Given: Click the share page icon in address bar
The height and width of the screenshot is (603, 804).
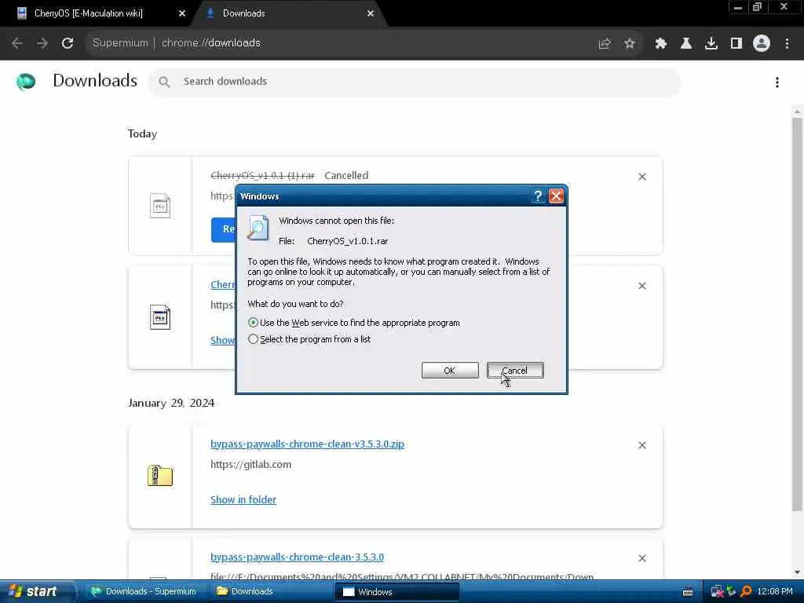Looking at the screenshot, I should coord(605,44).
